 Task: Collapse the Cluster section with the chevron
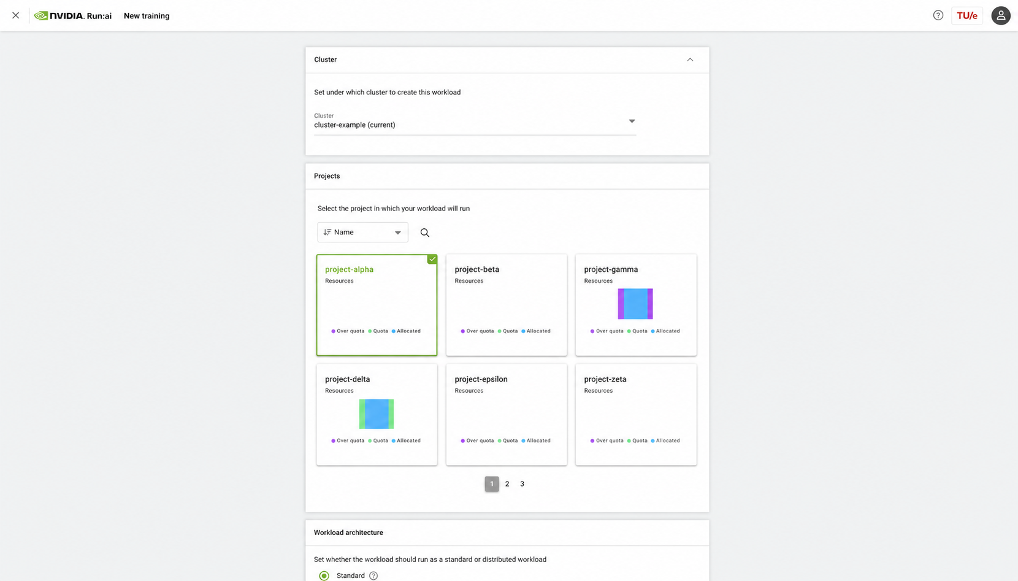(x=690, y=60)
